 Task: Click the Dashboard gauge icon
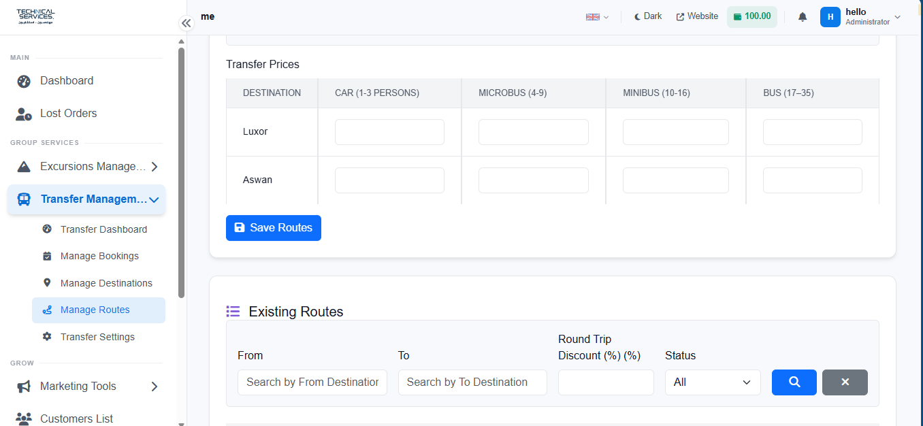pyautogui.click(x=24, y=81)
